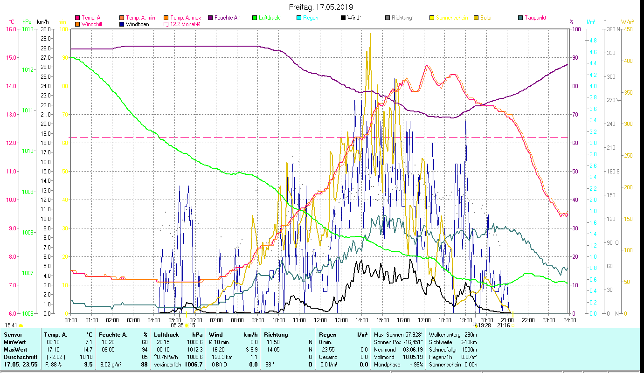
Task: Click the Luftdruck green legend marker
Action: (x=254, y=18)
